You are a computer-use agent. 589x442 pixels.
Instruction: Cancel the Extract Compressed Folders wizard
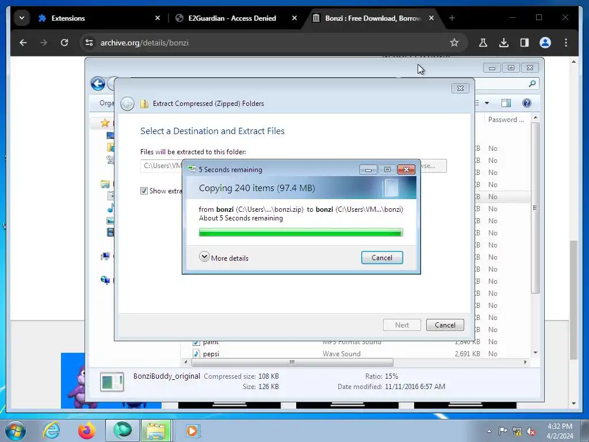445,325
